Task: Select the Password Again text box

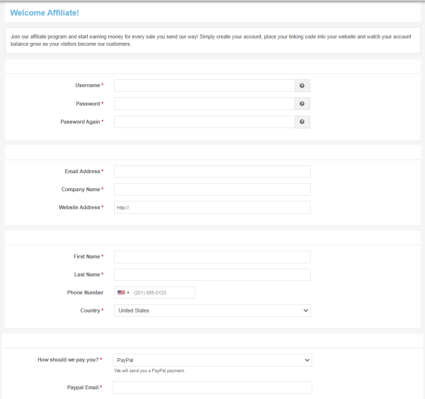Action: tap(205, 122)
